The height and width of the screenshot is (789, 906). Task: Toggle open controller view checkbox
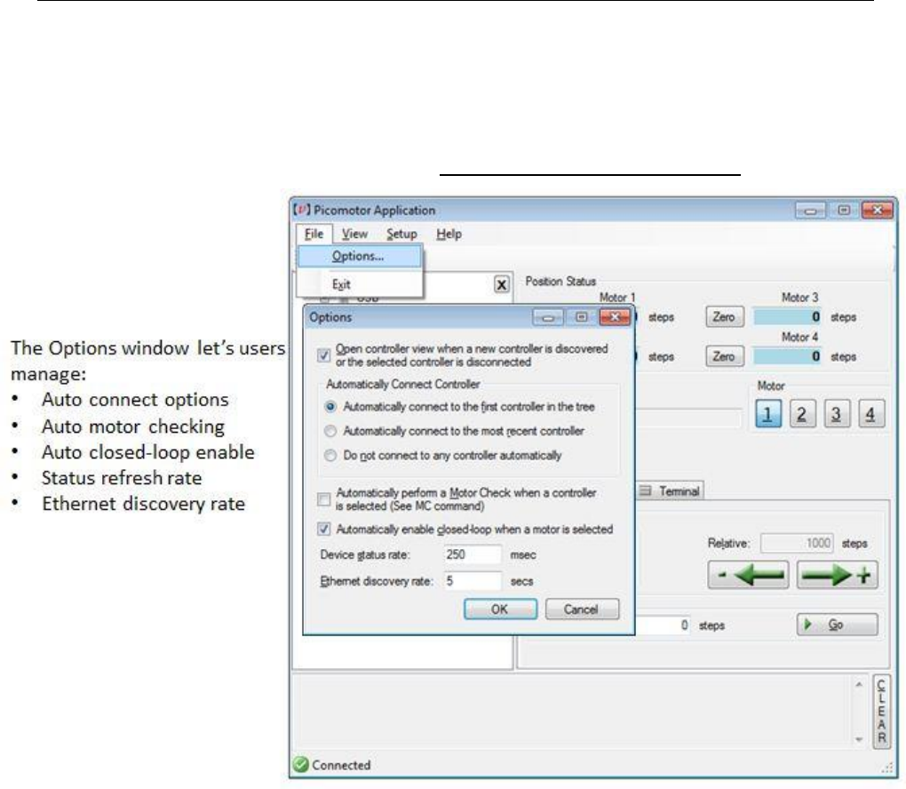[324, 355]
